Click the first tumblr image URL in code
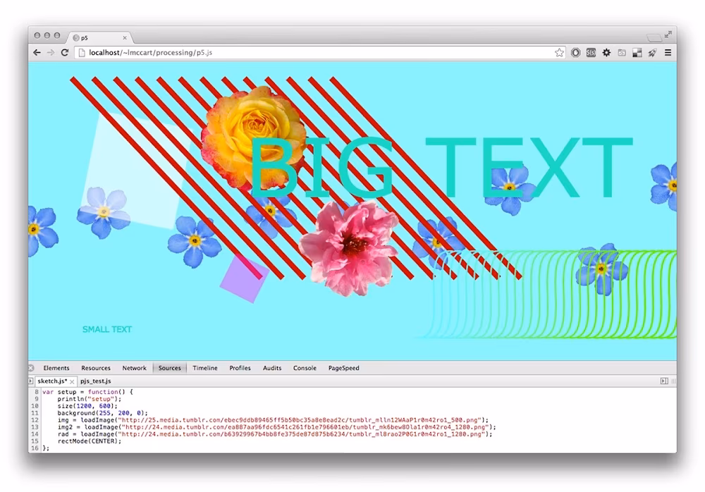 click(x=302, y=420)
